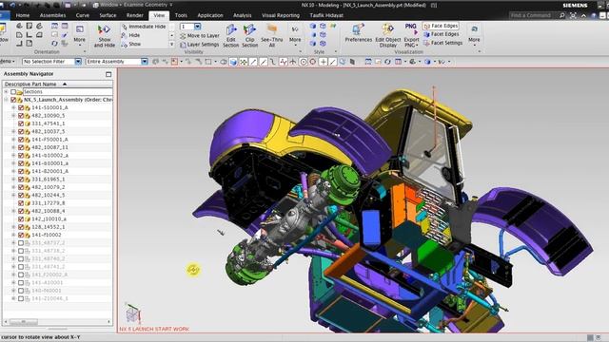
Task: Open visualization Preferences
Action: (x=358, y=33)
